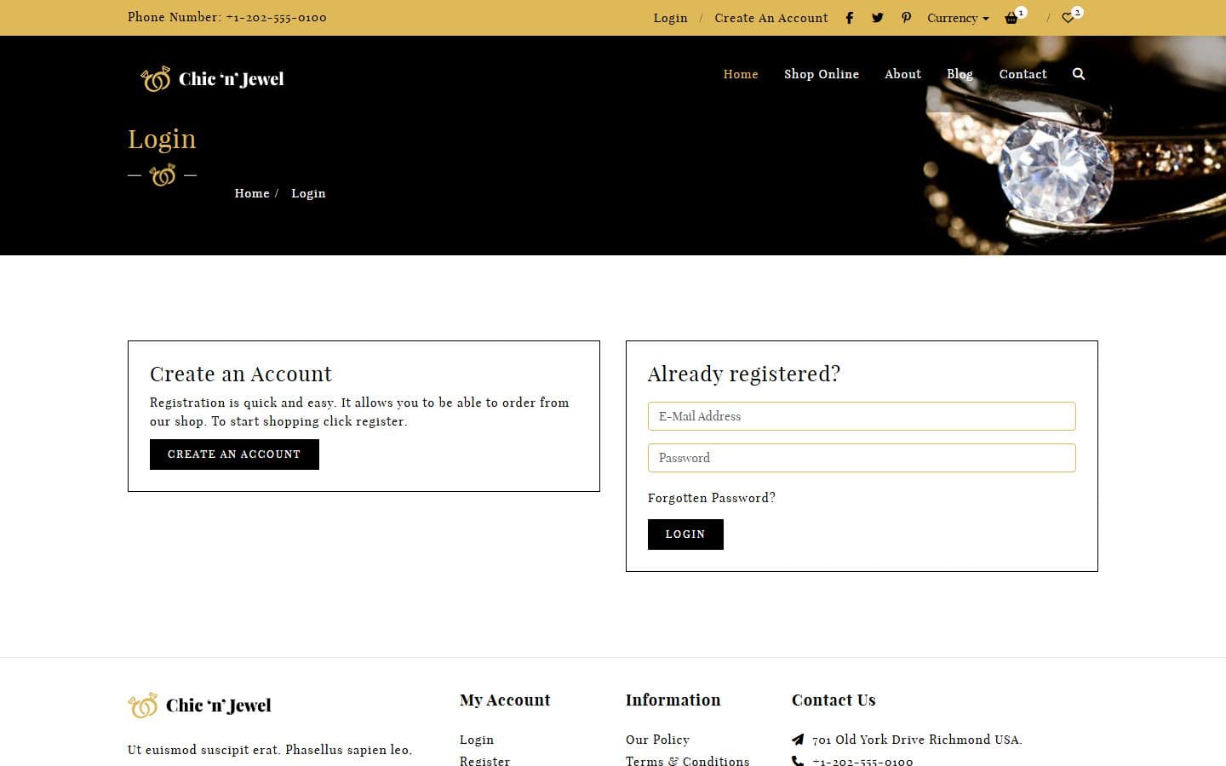Image resolution: width=1226 pixels, height=766 pixels.
Task: Click the Forgotten Password? link
Action: [x=712, y=498]
